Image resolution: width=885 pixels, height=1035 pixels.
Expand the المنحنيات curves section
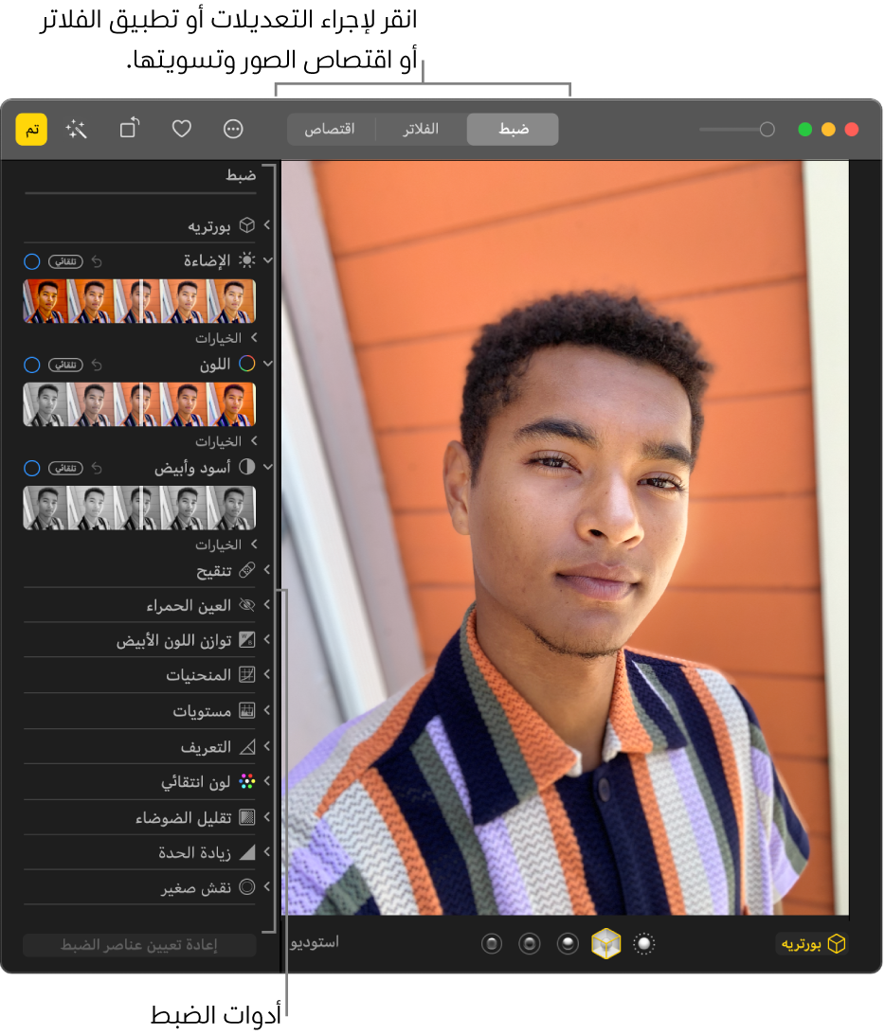pos(267,675)
